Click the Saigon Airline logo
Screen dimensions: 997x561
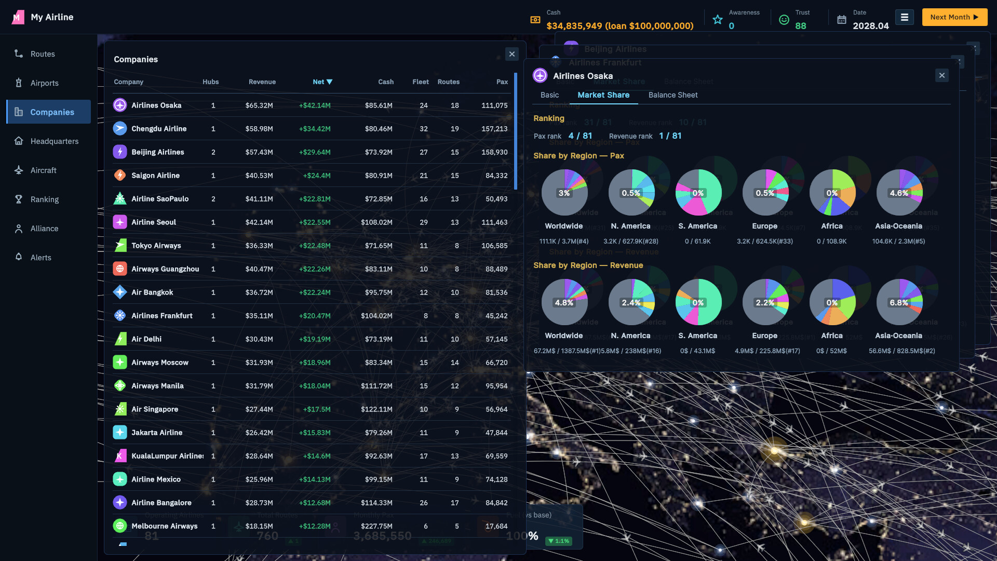coord(120,175)
